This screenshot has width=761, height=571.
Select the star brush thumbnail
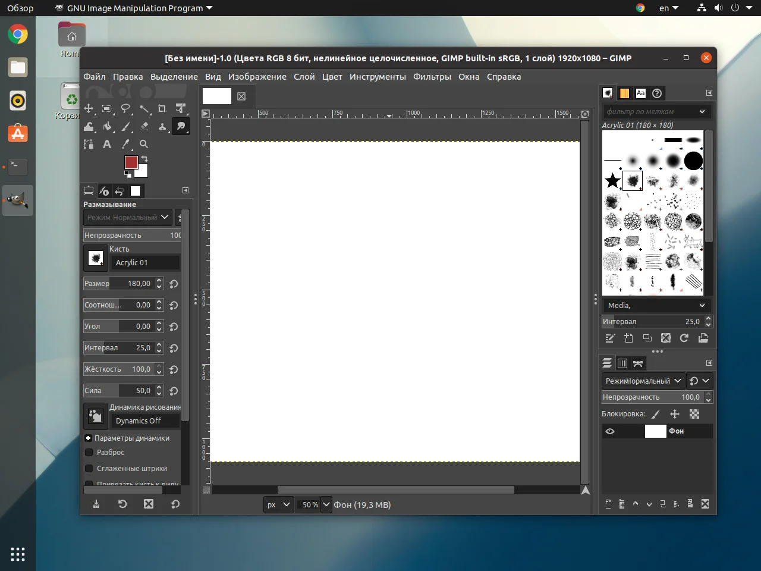pyautogui.click(x=612, y=181)
